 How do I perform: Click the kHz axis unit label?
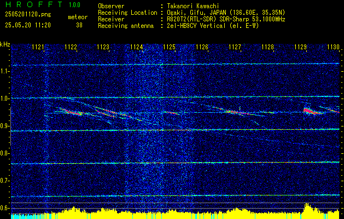[x=5, y=44]
